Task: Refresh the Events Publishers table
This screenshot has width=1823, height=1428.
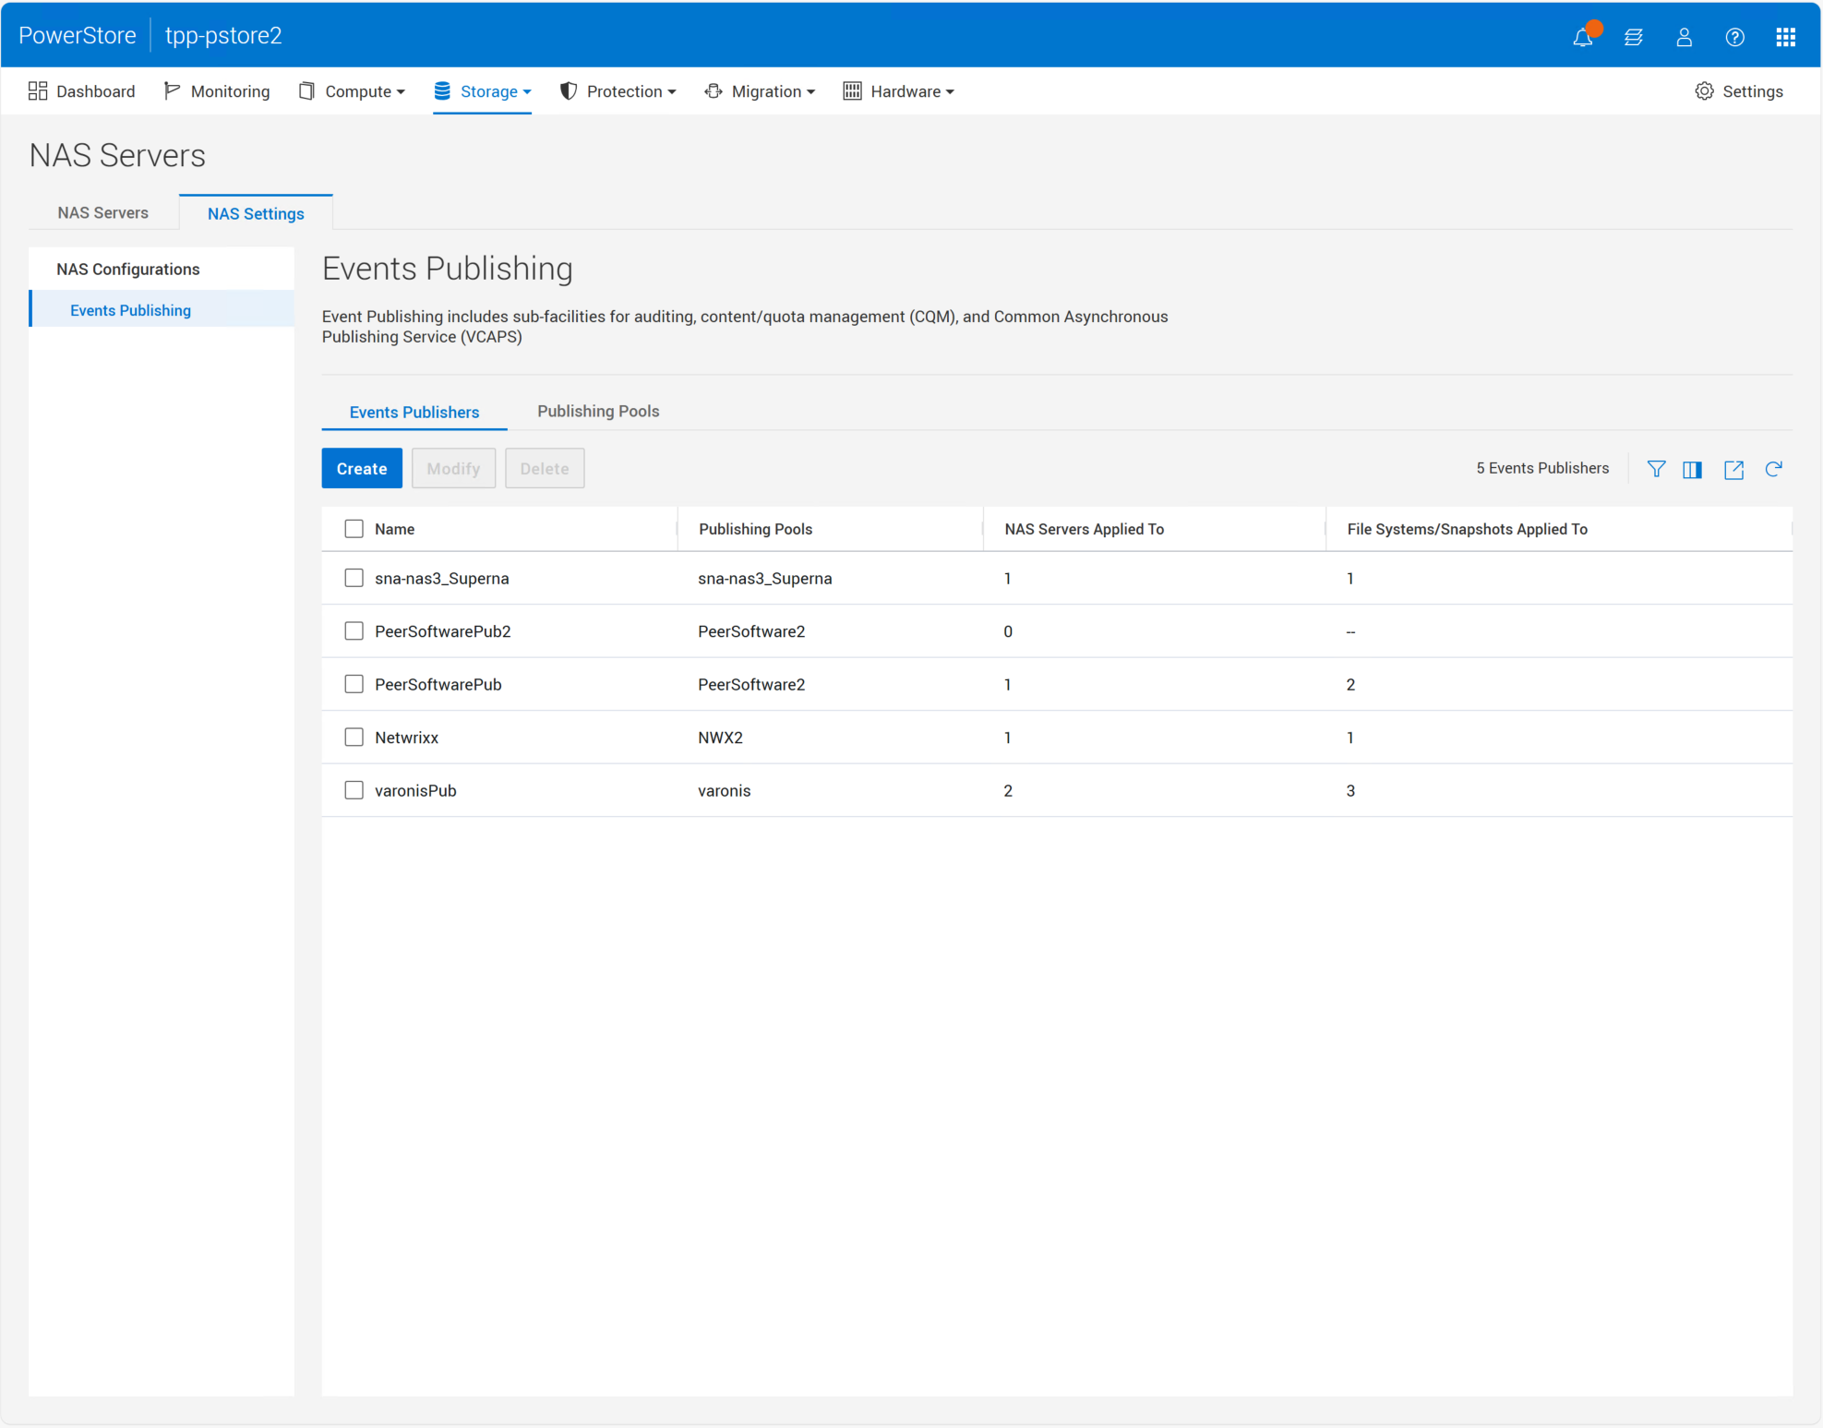Action: click(1773, 469)
